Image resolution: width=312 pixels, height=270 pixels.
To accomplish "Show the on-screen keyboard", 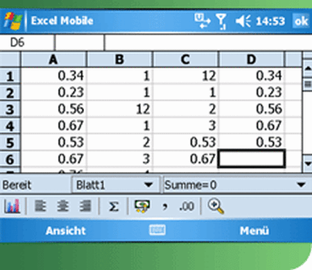I will [x=157, y=230].
